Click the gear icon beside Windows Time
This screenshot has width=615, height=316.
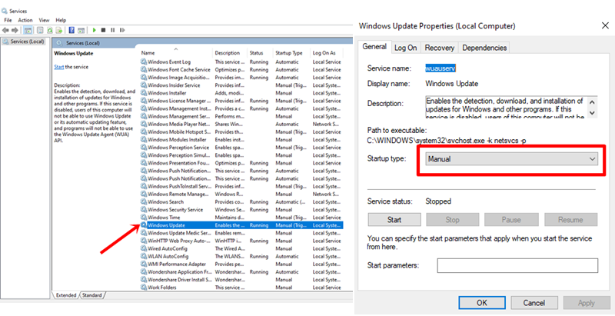[144, 217]
